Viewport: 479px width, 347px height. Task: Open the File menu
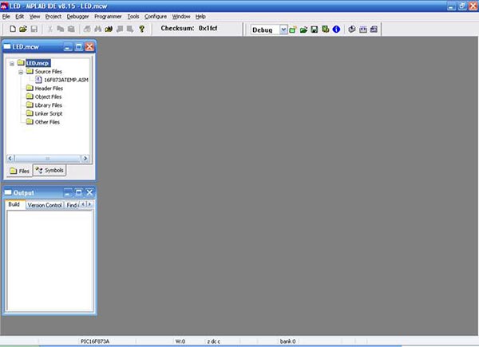tap(6, 17)
